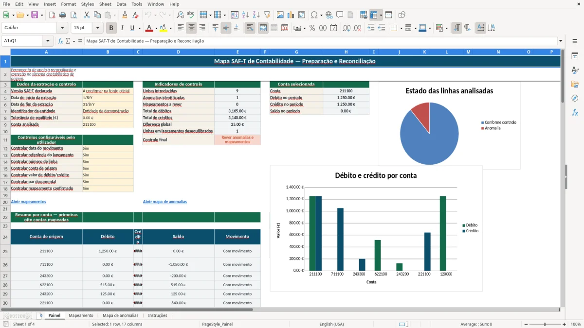
Task: Open sidebar Navigator compass icon
Action: click(575, 98)
